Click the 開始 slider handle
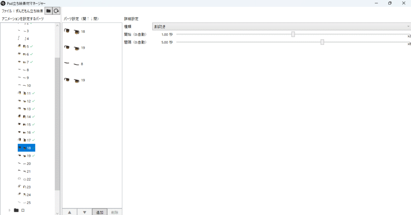 click(293, 34)
